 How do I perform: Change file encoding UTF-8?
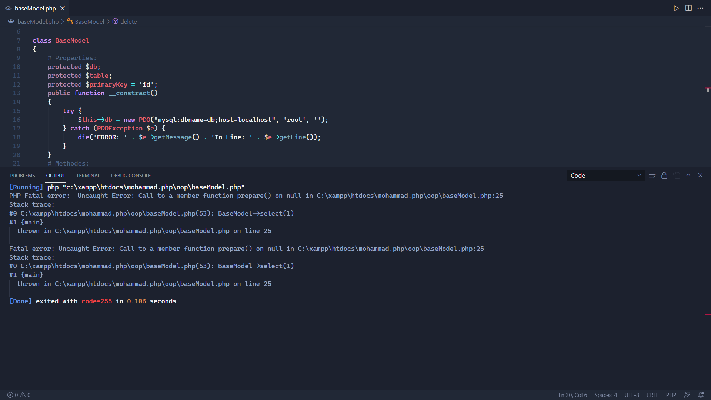point(632,395)
